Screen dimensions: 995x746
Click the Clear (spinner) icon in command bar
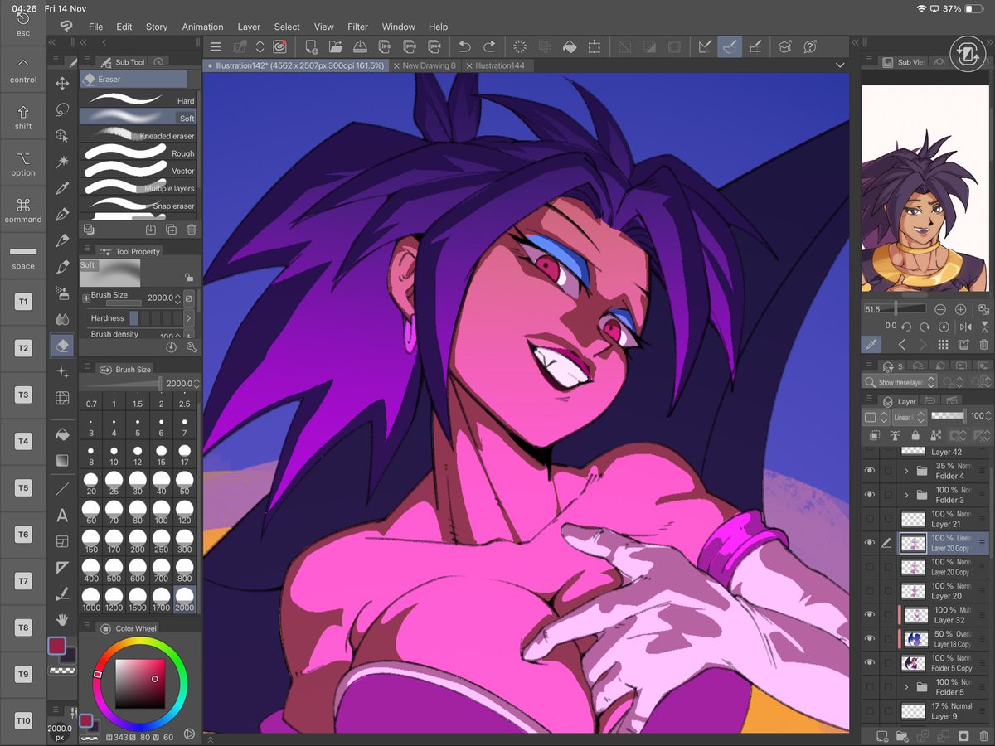pos(520,46)
